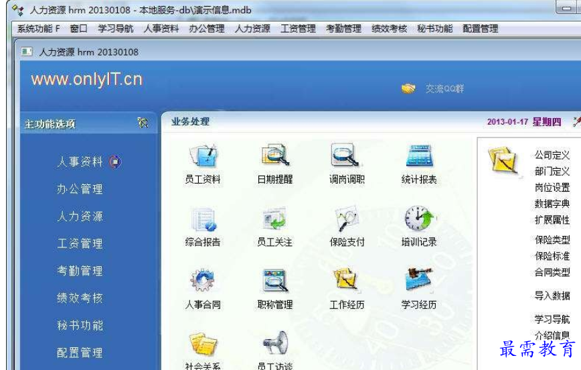Visit the www.onlyIT.cn link
Image resolution: width=581 pixels, height=370 pixels.
pos(87,79)
